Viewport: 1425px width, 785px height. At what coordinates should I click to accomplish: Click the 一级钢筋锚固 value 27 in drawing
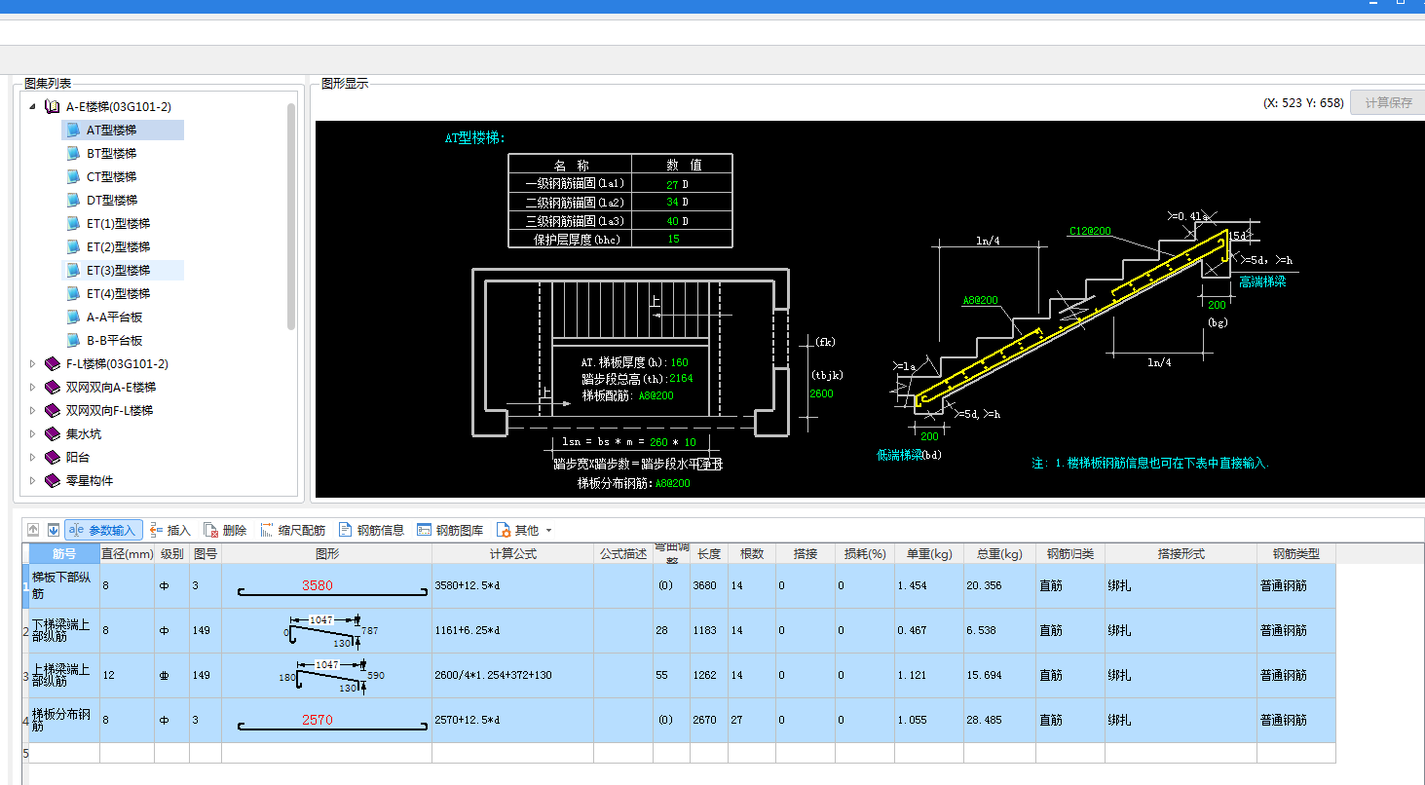coord(672,184)
